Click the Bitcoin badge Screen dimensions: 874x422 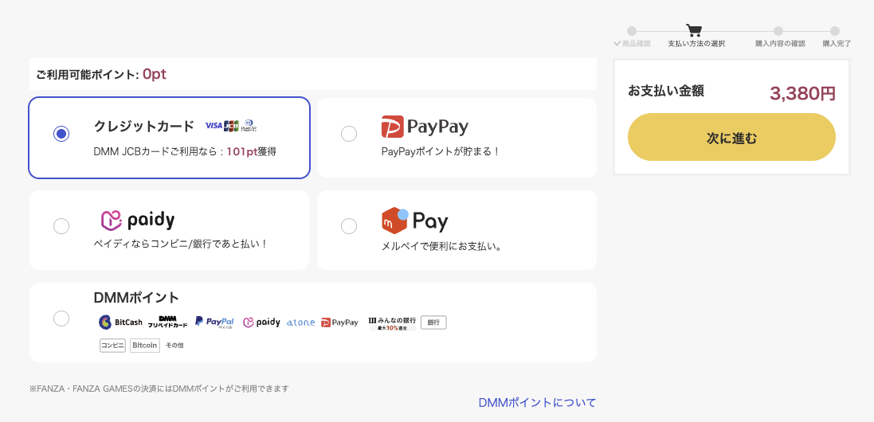145,346
